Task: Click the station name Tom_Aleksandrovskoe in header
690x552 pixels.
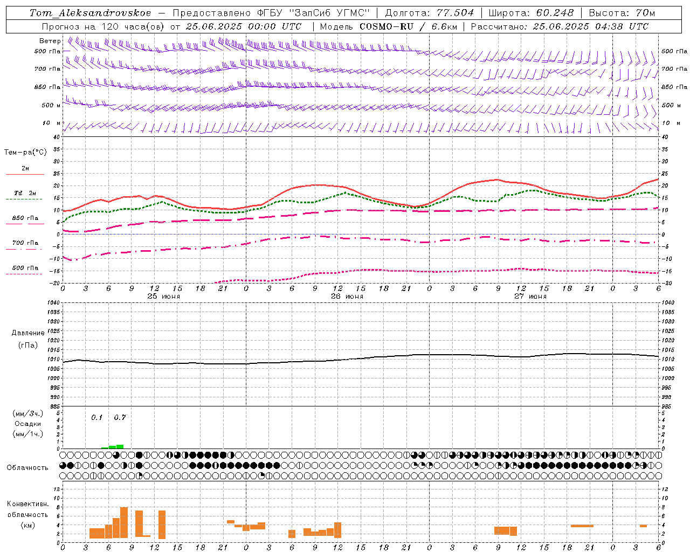Action: coord(90,13)
